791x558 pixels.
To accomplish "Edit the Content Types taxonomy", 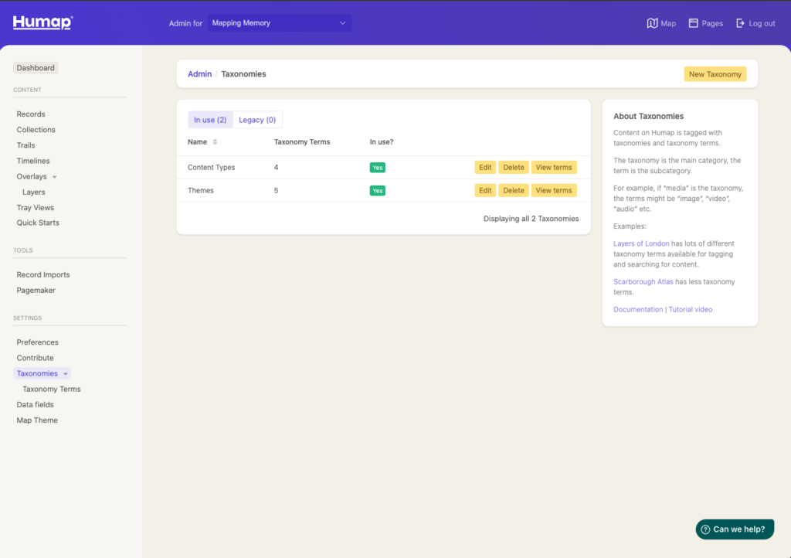I will [485, 168].
